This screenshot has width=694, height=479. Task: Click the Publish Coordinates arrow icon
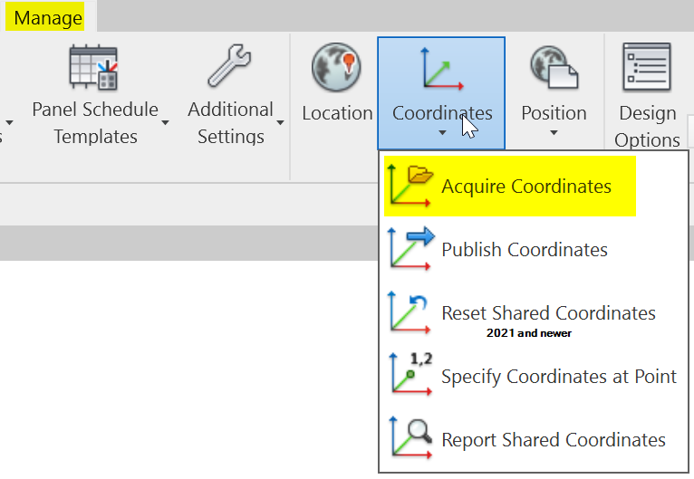click(x=410, y=249)
